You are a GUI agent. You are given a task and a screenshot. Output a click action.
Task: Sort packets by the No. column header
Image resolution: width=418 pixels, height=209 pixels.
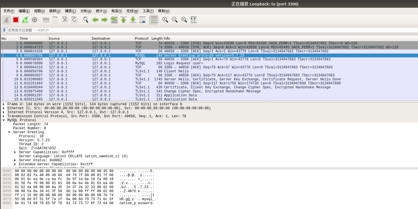coord(10,38)
